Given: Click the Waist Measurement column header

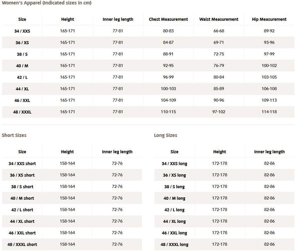Looking at the screenshot, I should [x=219, y=19].
